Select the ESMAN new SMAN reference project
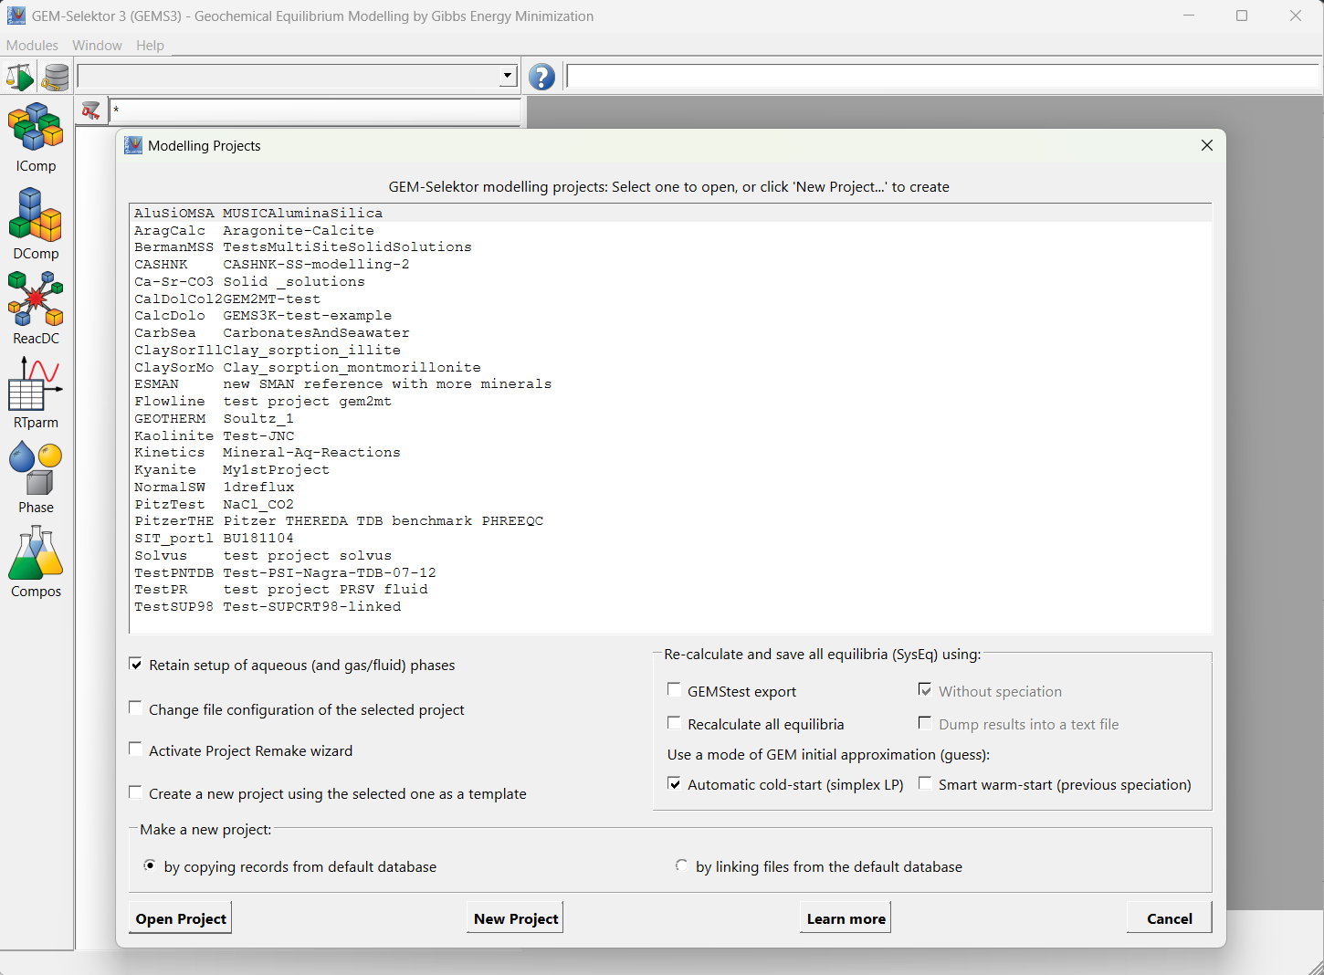 pos(670,384)
